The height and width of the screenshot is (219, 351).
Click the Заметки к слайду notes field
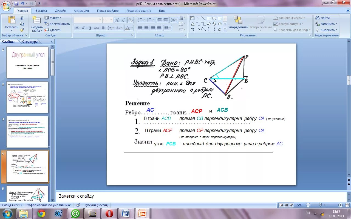coord(201,196)
